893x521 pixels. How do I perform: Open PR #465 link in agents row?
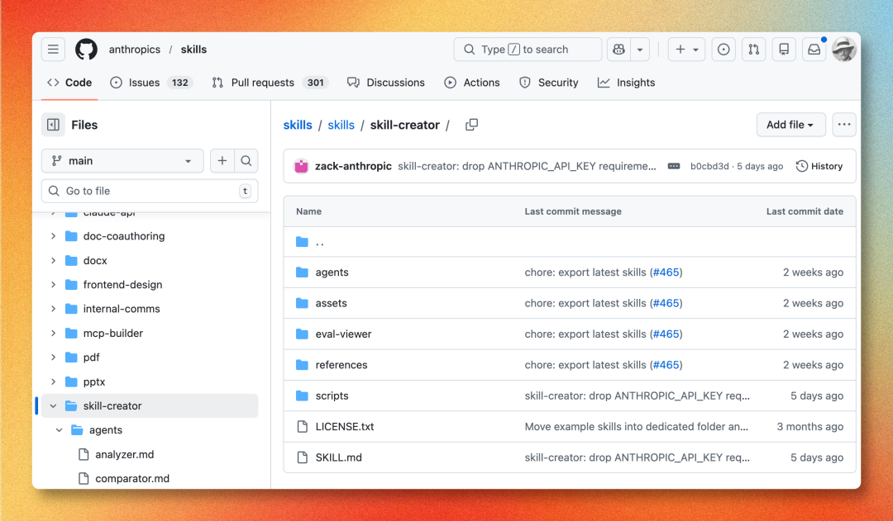coord(666,272)
